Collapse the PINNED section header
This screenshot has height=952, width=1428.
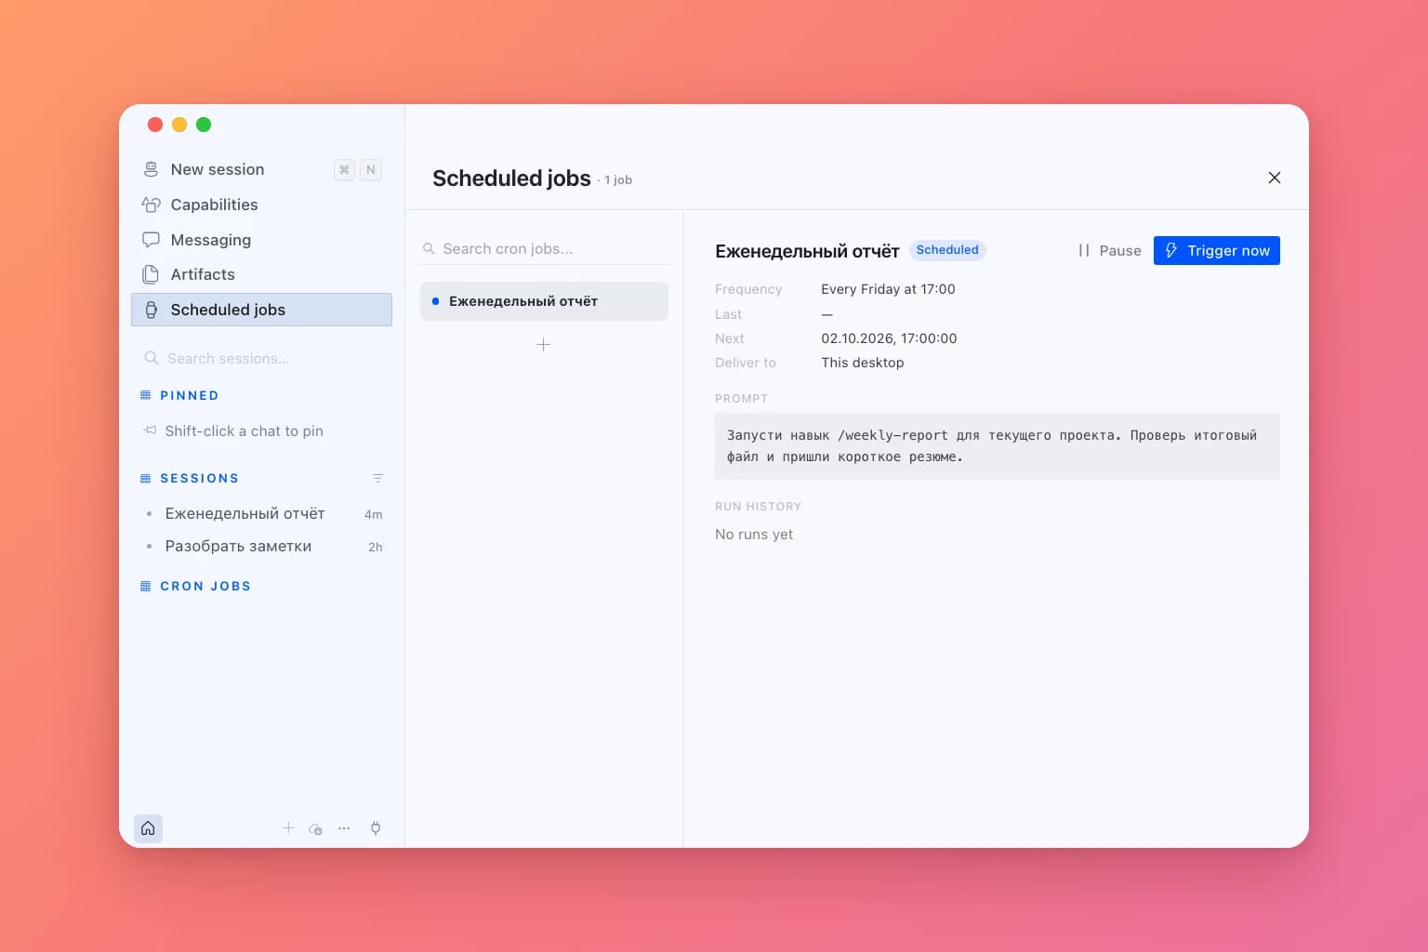189,395
